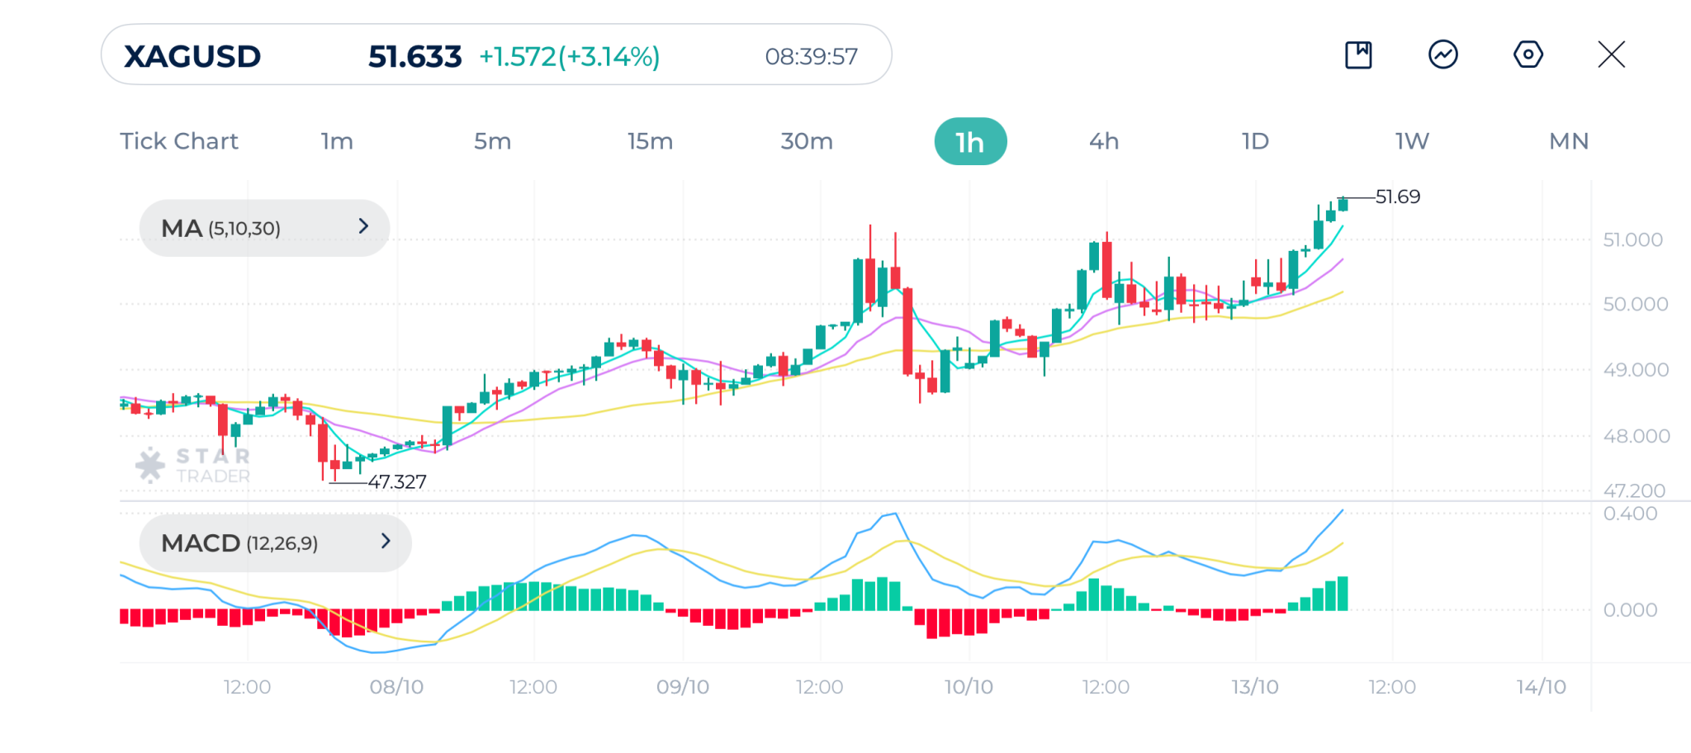
Task: Select the 1m timeframe
Action: [x=337, y=141]
